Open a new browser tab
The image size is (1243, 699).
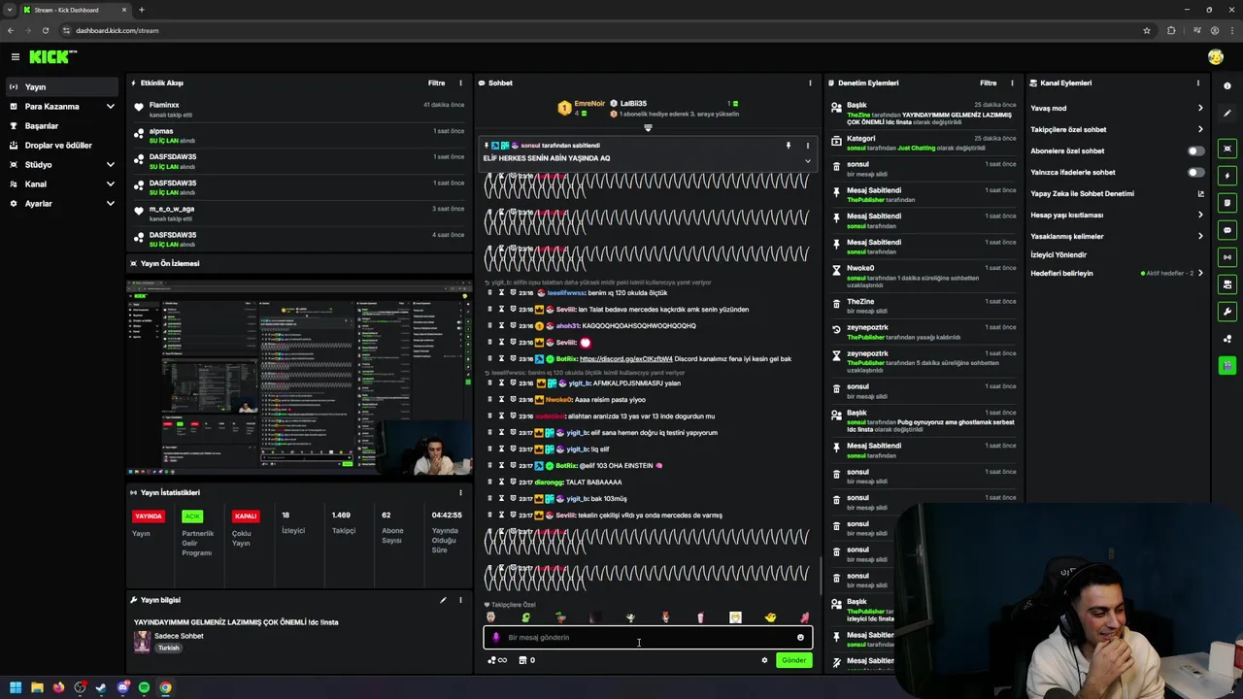[x=141, y=10]
